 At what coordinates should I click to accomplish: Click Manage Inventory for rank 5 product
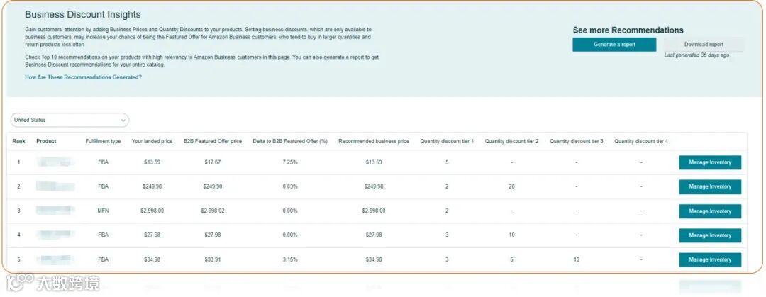pos(710,260)
